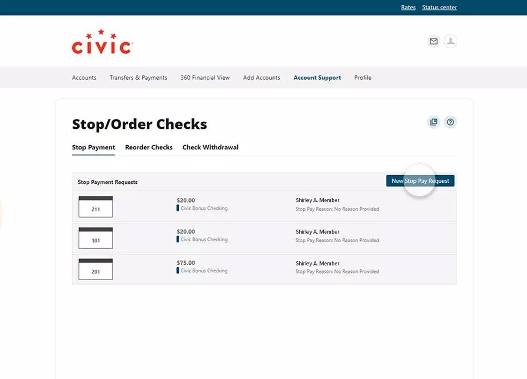527x379 pixels.
Task: Click the copy documents icon near the heading
Action: (433, 122)
